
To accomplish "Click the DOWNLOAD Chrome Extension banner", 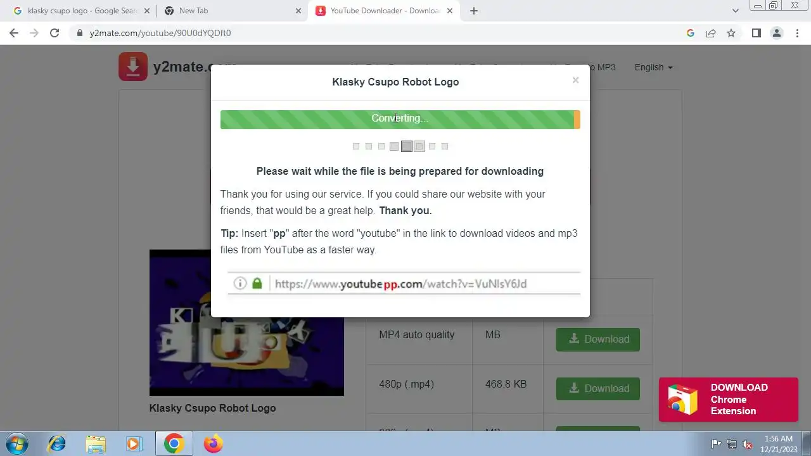I will coord(729,400).
